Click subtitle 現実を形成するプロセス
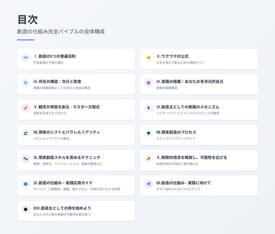The width and height of the screenshot is (275, 234). click(50, 113)
